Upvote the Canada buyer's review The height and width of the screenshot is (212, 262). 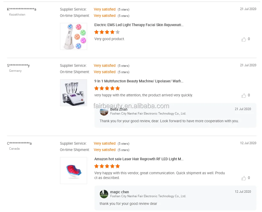(x=244, y=178)
